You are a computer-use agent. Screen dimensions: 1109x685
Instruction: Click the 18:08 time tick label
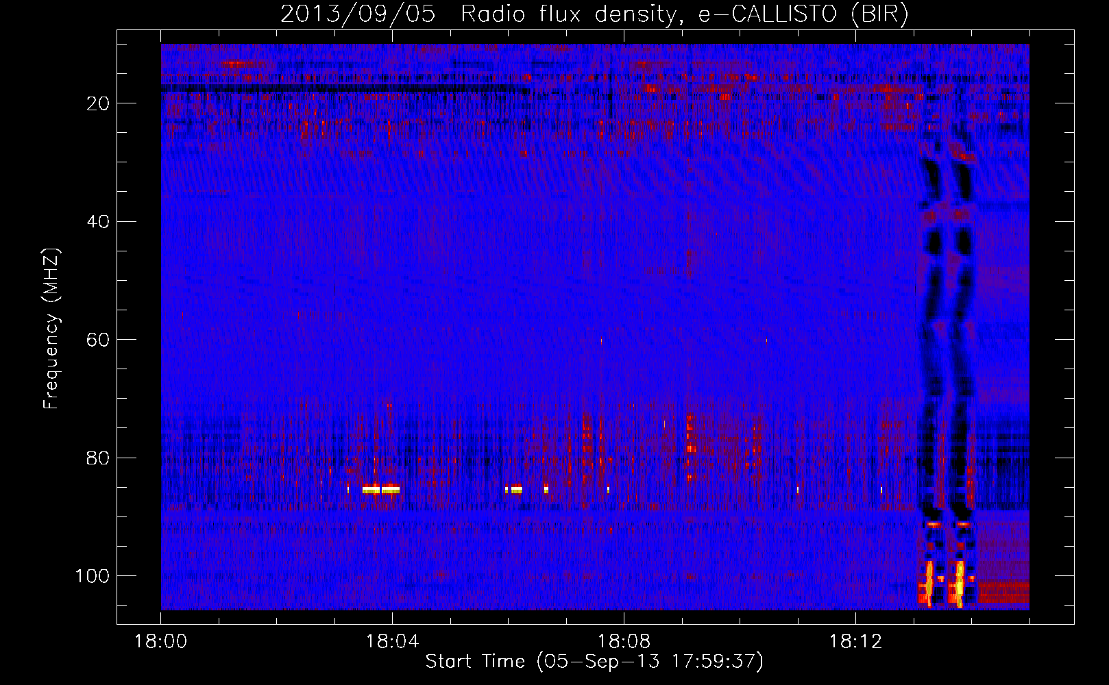tap(624, 642)
